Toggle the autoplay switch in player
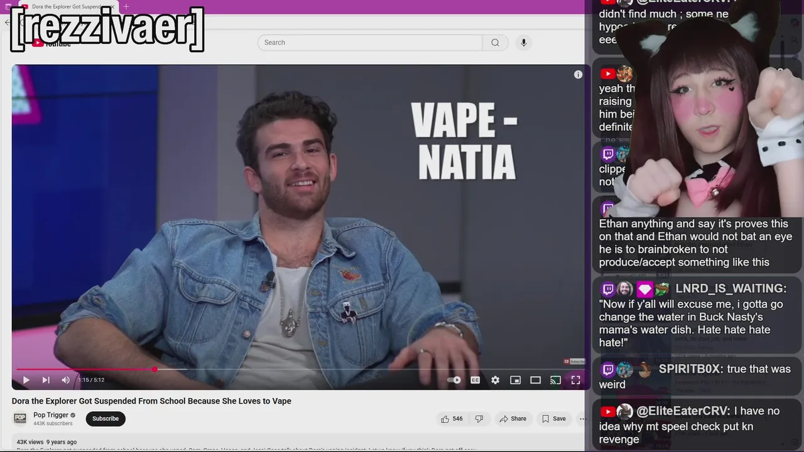Screen dimensions: 804x452 [454, 380]
